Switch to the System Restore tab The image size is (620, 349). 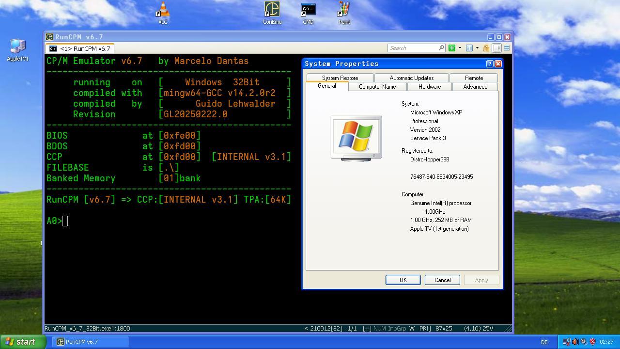pos(340,78)
